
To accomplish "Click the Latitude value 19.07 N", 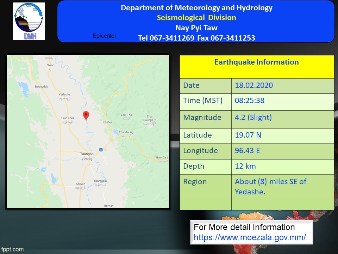I will 248,135.
